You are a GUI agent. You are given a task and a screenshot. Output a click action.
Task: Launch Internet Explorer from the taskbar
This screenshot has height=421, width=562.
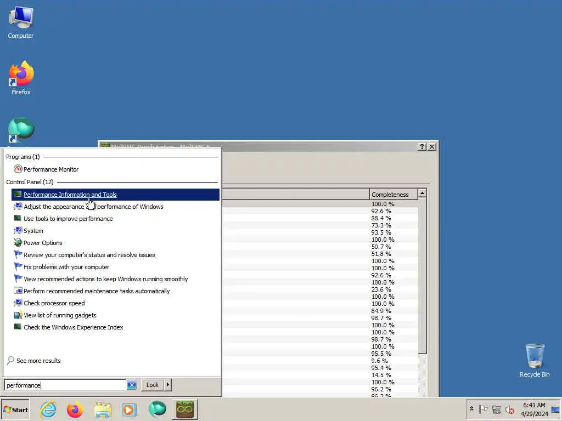[x=48, y=410]
